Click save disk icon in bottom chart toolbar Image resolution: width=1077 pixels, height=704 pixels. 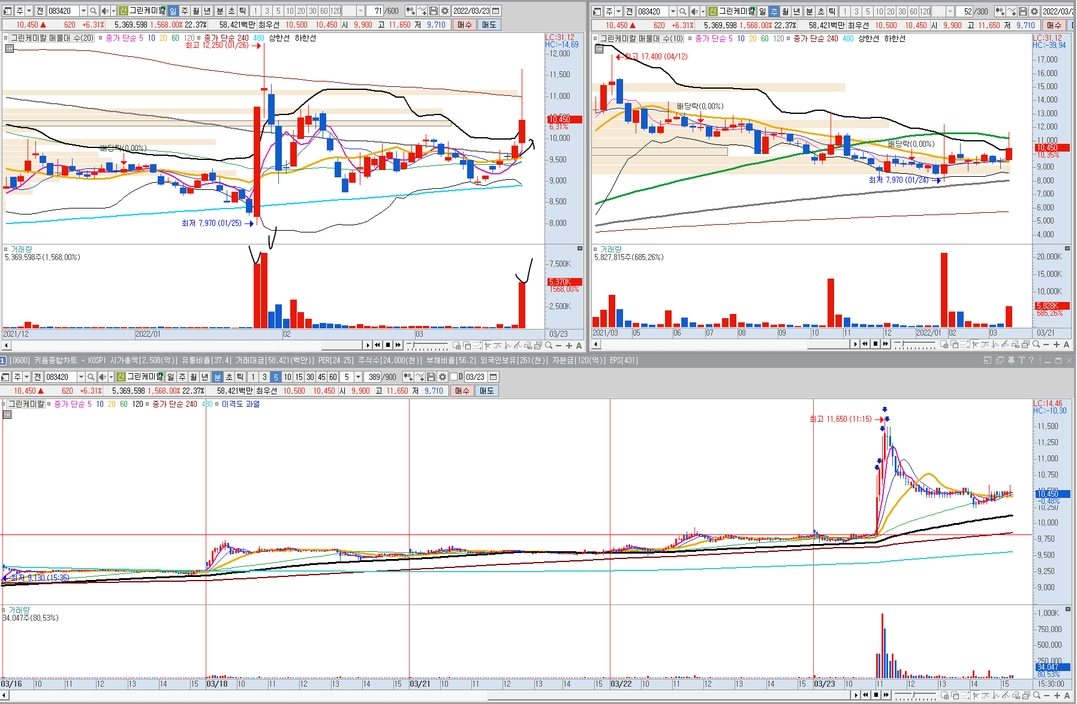[x=431, y=377]
